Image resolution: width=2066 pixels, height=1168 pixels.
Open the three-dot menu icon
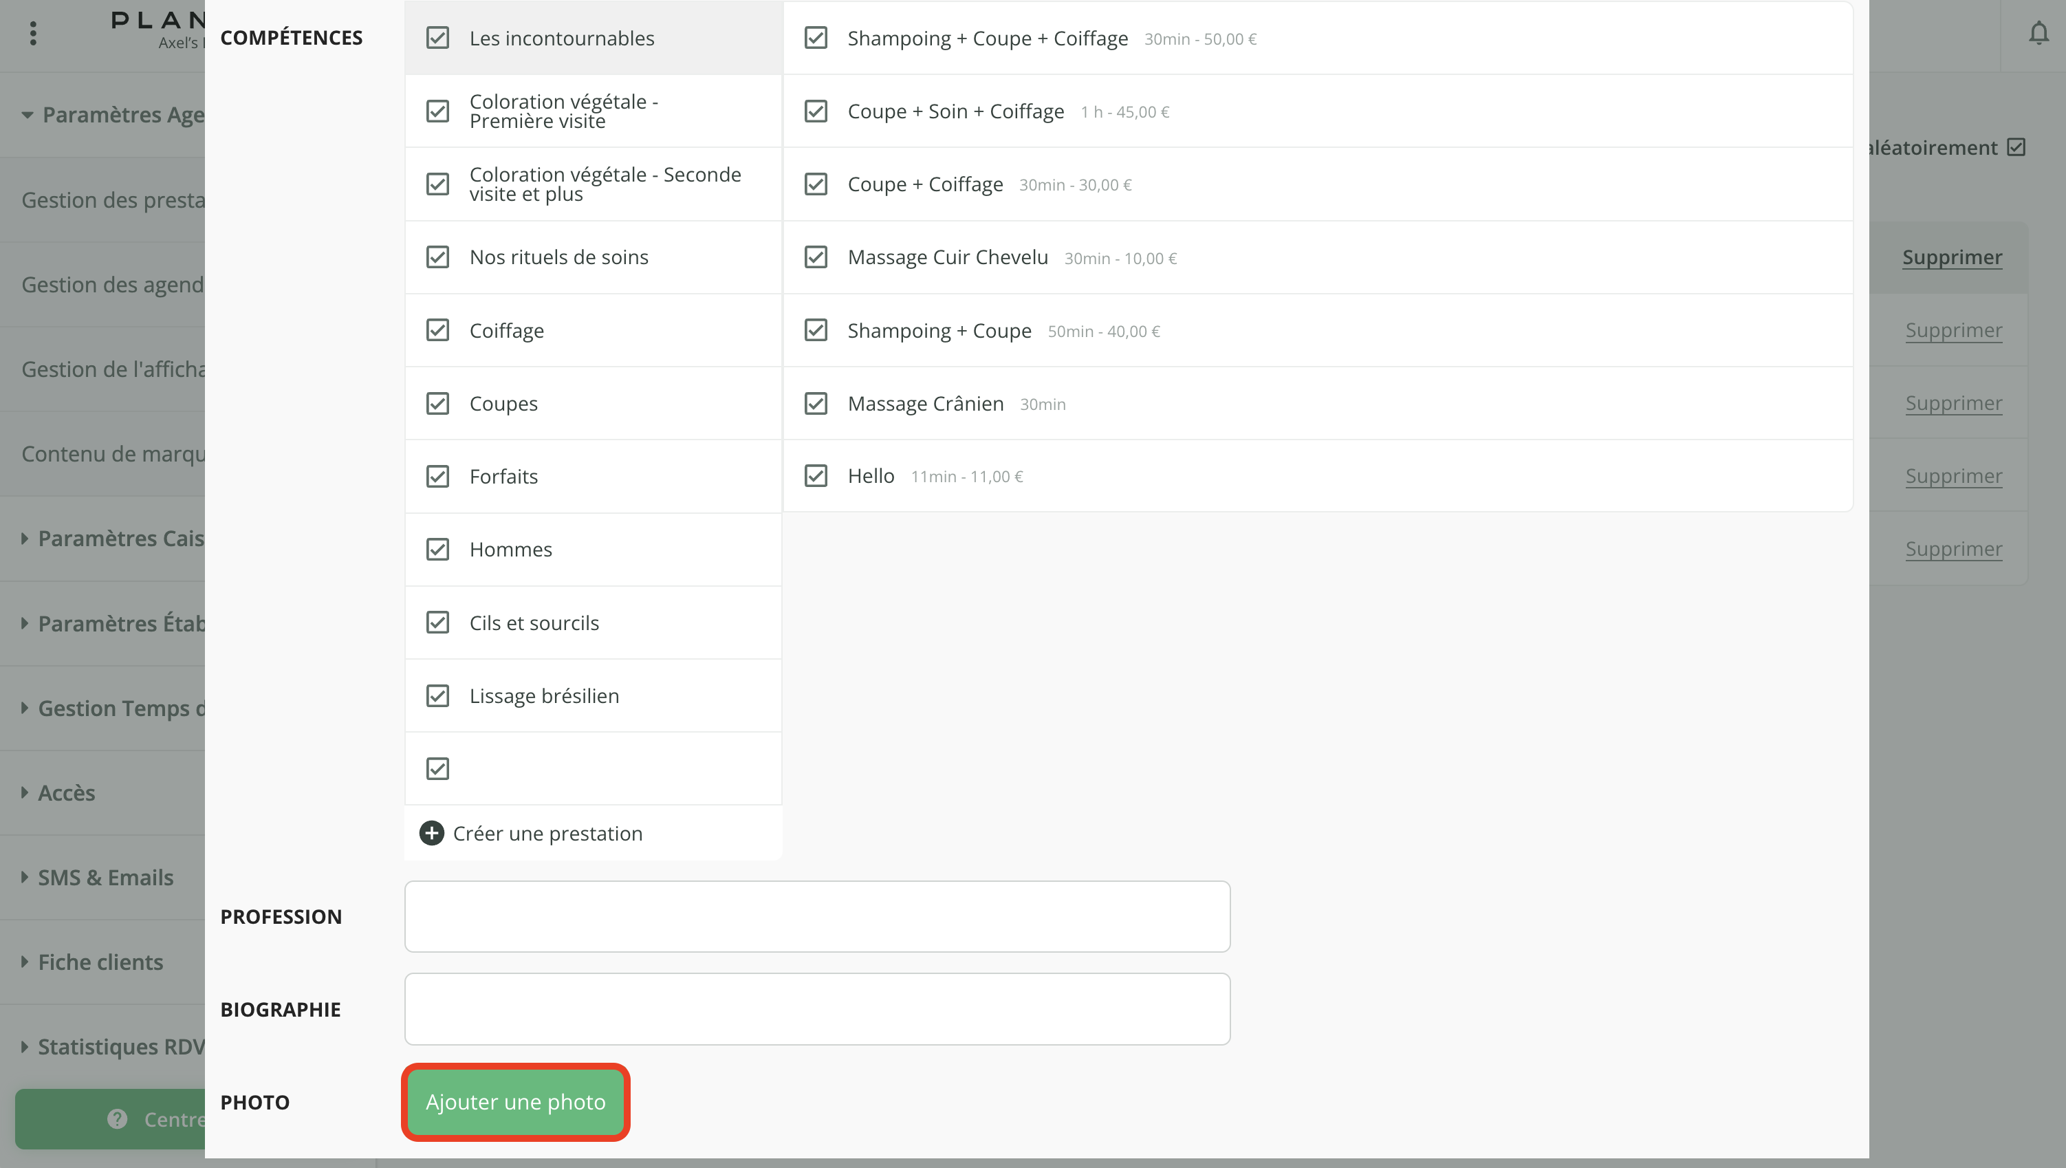click(33, 34)
